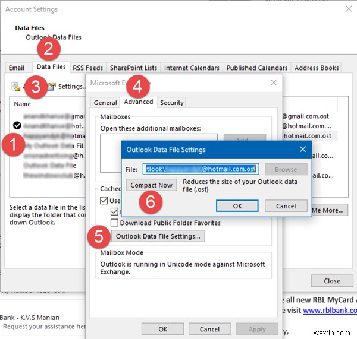Image resolution: width=357 pixels, height=339 pixels.
Task: Open the Published Calendars tab
Action: coord(257,68)
